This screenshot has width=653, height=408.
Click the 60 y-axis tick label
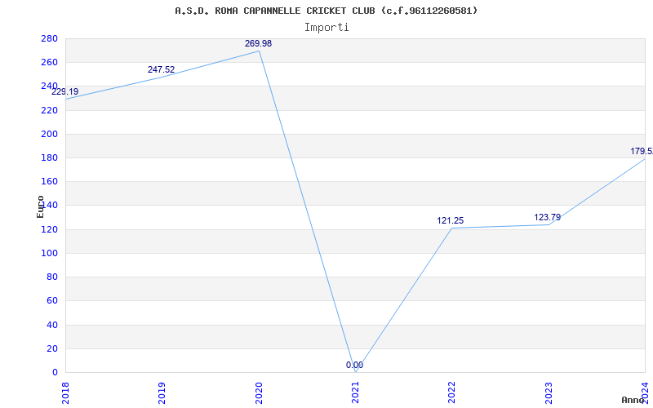click(52, 300)
